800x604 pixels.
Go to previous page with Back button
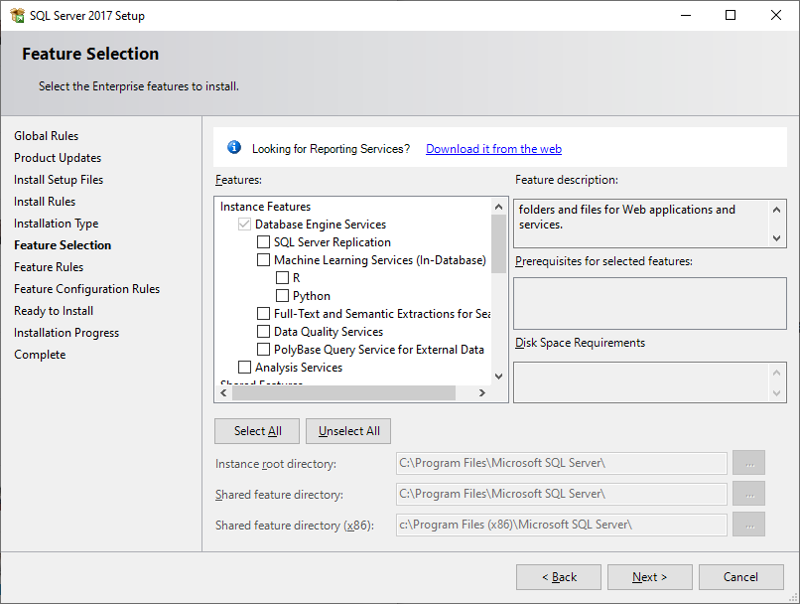(x=559, y=577)
